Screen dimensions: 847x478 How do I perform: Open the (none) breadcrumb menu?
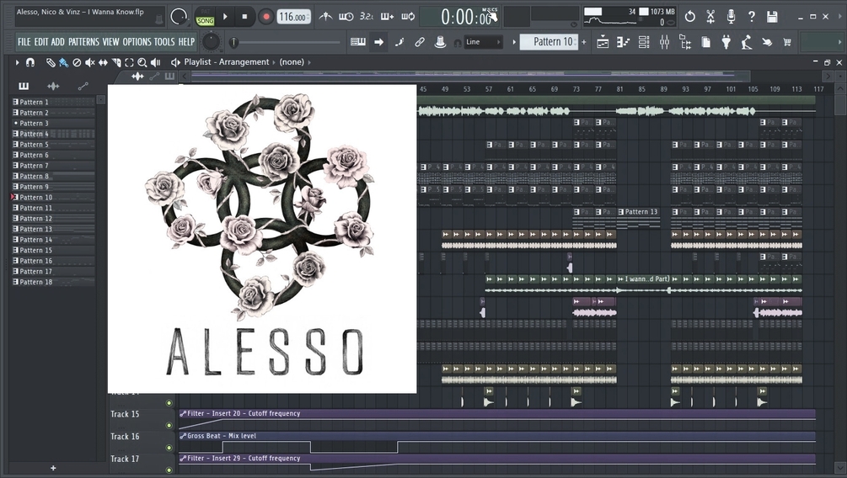pos(292,62)
